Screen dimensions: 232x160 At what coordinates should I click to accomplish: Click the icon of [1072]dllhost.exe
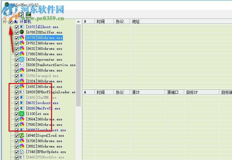[x=22, y=27]
